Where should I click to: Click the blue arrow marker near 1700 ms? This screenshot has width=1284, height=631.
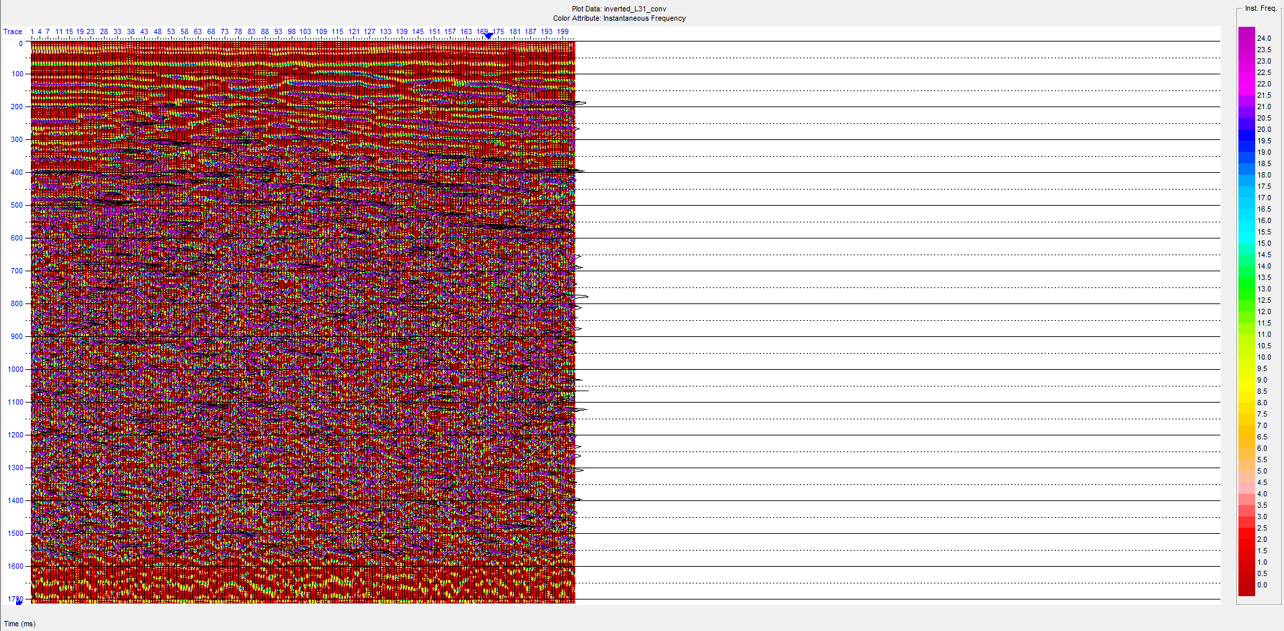coord(19,602)
